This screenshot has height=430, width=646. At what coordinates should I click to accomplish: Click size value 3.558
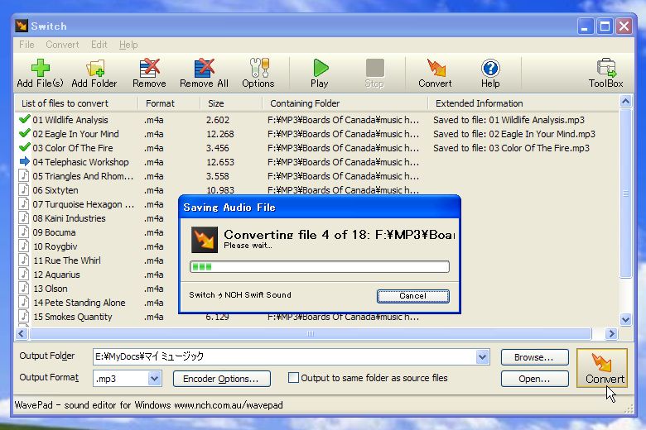[x=218, y=176]
